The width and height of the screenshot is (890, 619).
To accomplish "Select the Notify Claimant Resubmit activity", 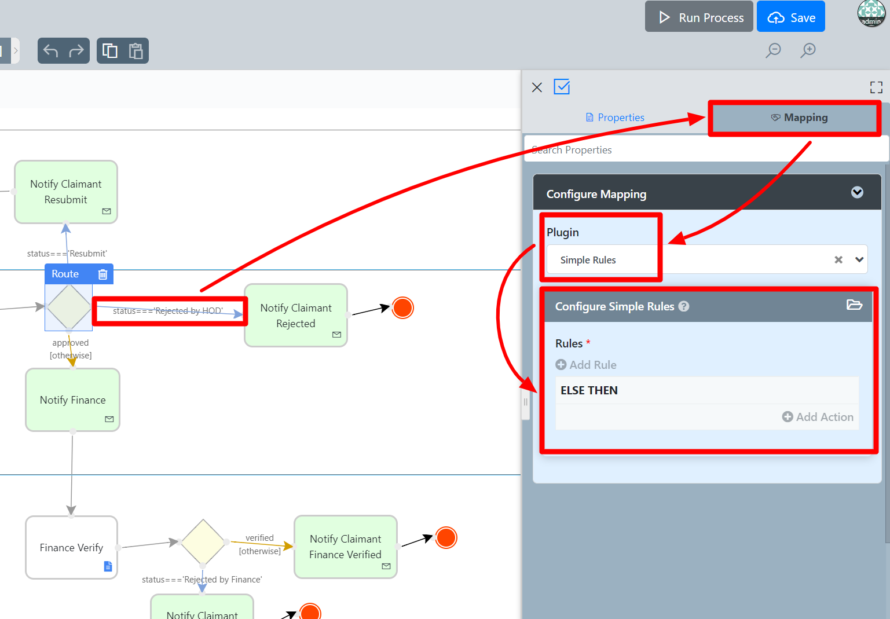I will point(66,192).
